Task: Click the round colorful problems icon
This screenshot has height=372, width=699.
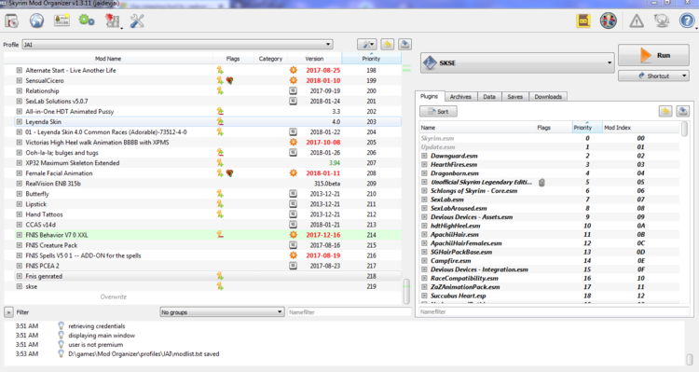Action: [608, 21]
